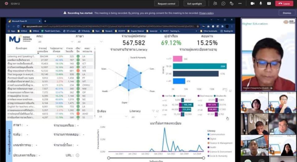Image resolution: width=297 pixels, height=162 pixels.
Task: Open the More actions ellipsis menu
Action: click(240, 3)
